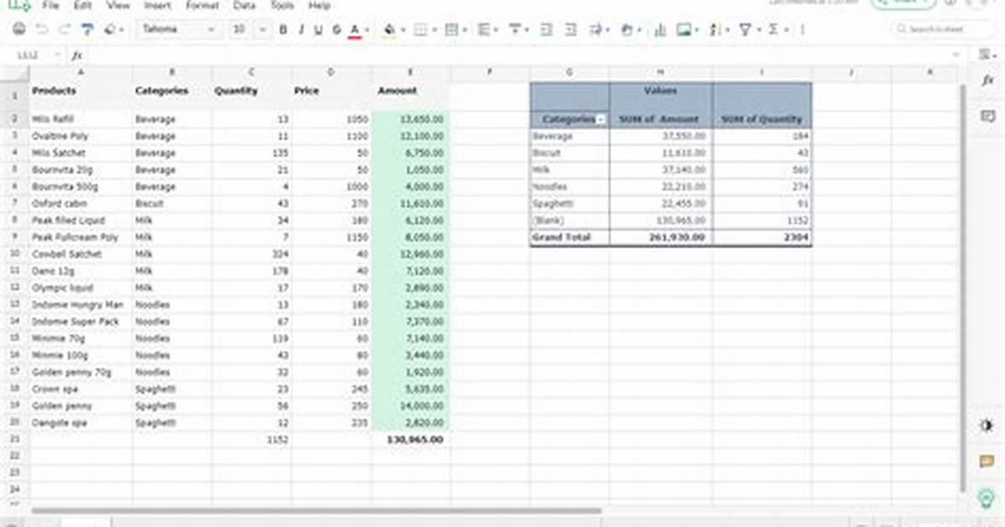Apply the fill color bucket
The height and width of the screenshot is (527, 1005).
pos(389,30)
